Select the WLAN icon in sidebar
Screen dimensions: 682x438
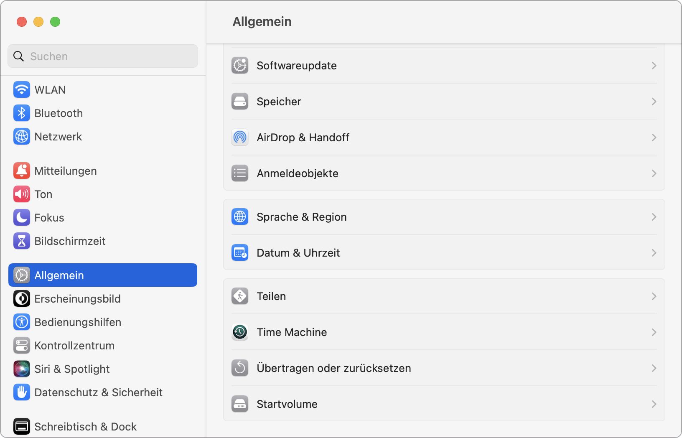coord(21,89)
